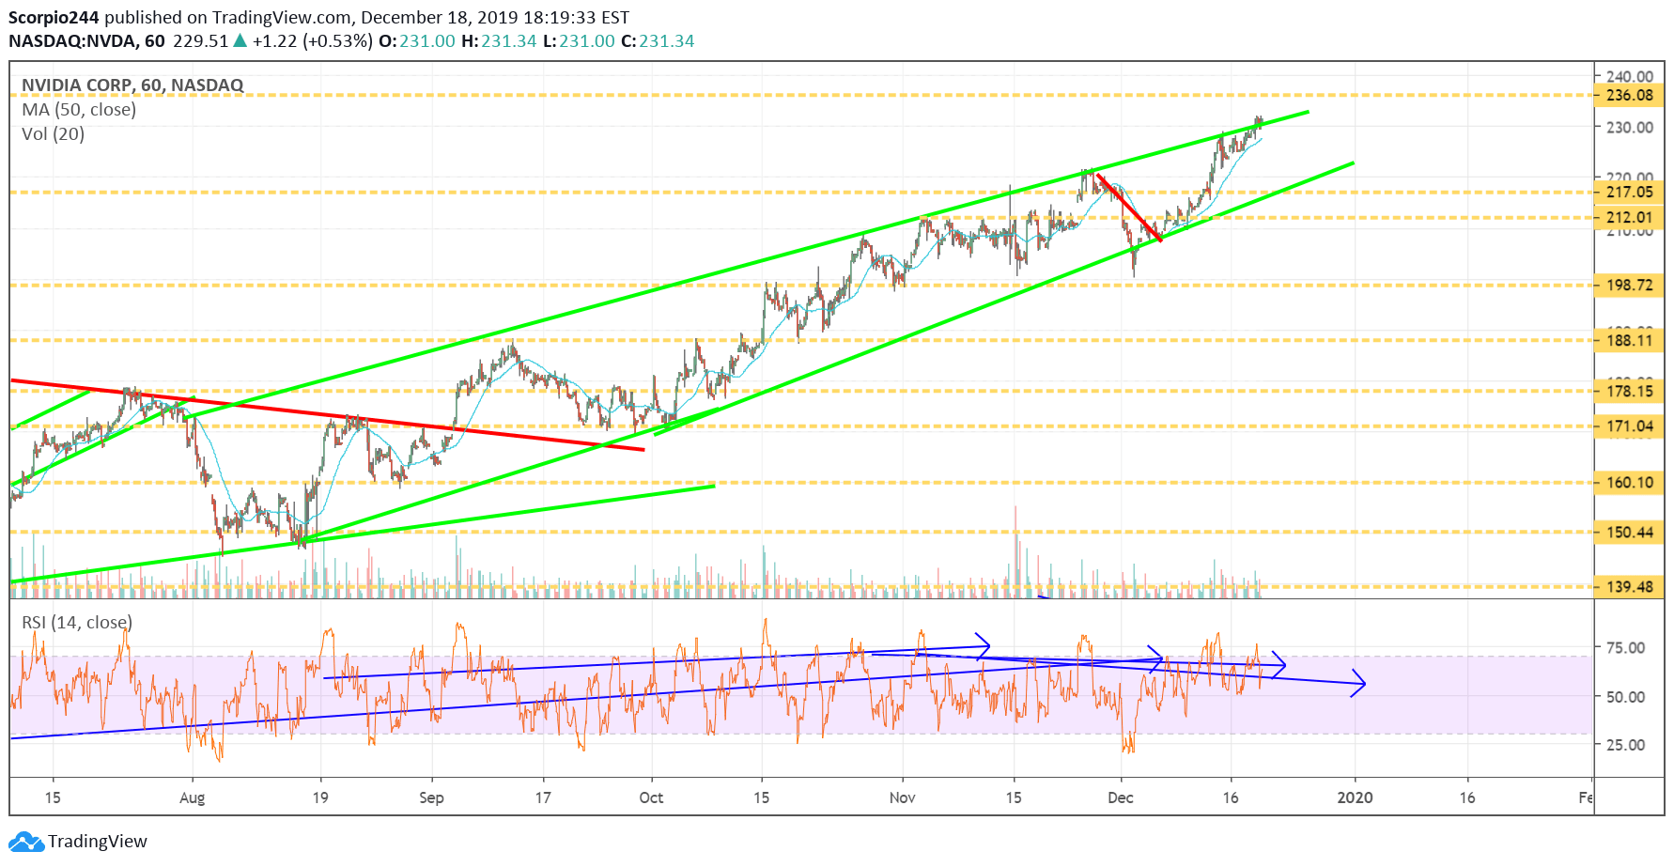Screen dimensions: 1674x867
Task: Click the Dec date on time axis
Action: (1120, 797)
